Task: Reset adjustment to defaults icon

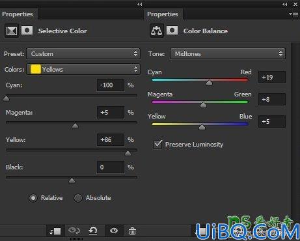Action: tap(93, 231)
